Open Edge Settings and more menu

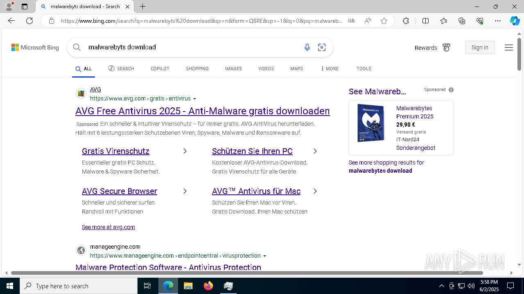(x=498, y=21)
